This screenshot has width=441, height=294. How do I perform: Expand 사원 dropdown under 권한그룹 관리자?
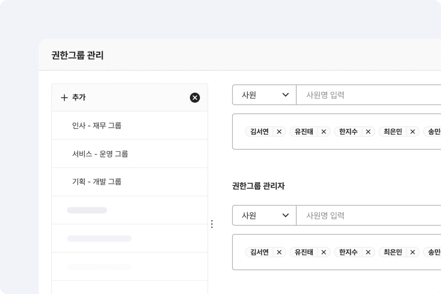coord(264,216)
